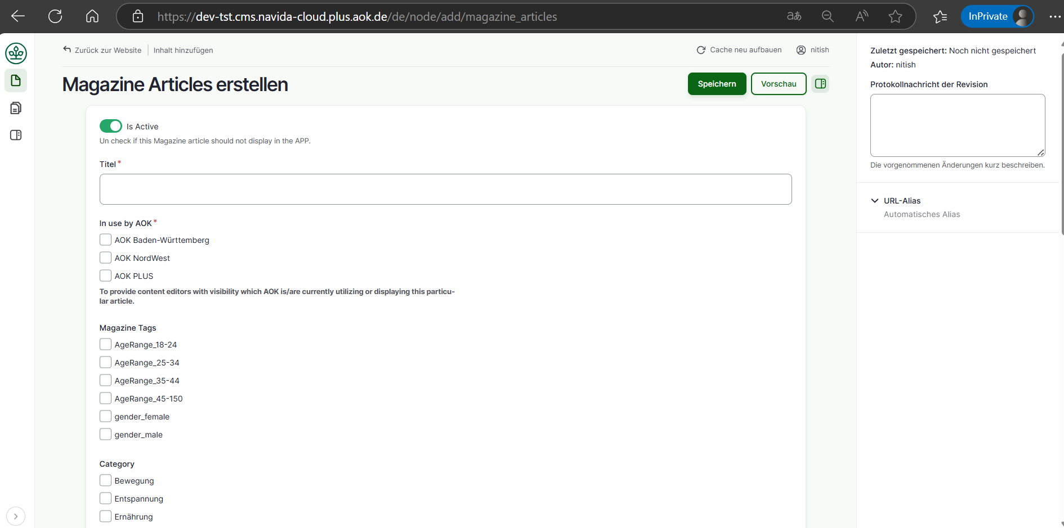Reload the page with refresh icon
1064x528 pixels.
(x=55, y=16)
